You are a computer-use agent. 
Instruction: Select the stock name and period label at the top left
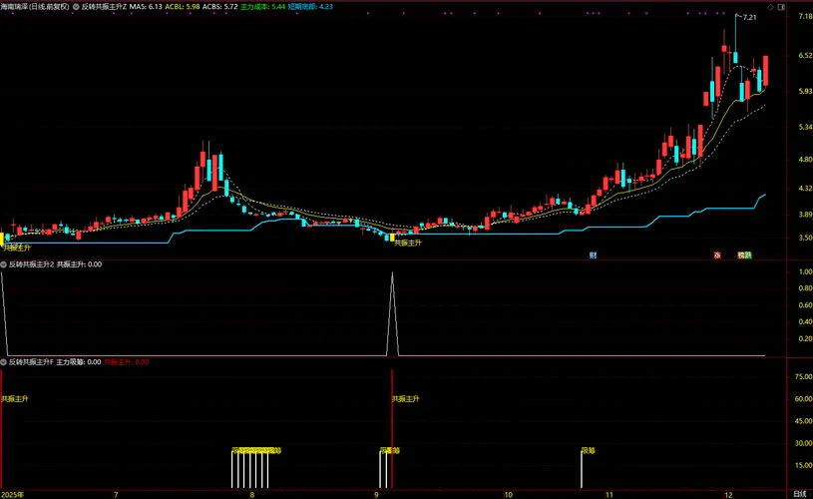click(35, 7)
